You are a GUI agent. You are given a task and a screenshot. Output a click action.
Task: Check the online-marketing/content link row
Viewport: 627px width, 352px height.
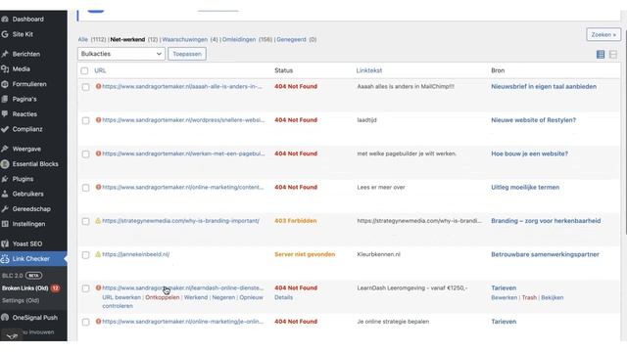coord(85,188)
